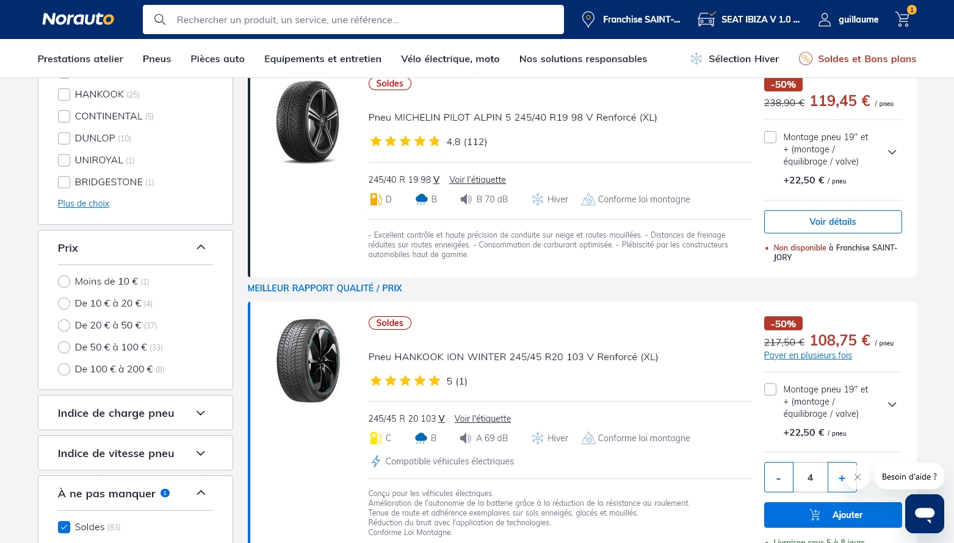Viewport: 954px width, 543px height.
Task: Uncheck the Soldes filter checkbox
Action: tap(64, 527)
